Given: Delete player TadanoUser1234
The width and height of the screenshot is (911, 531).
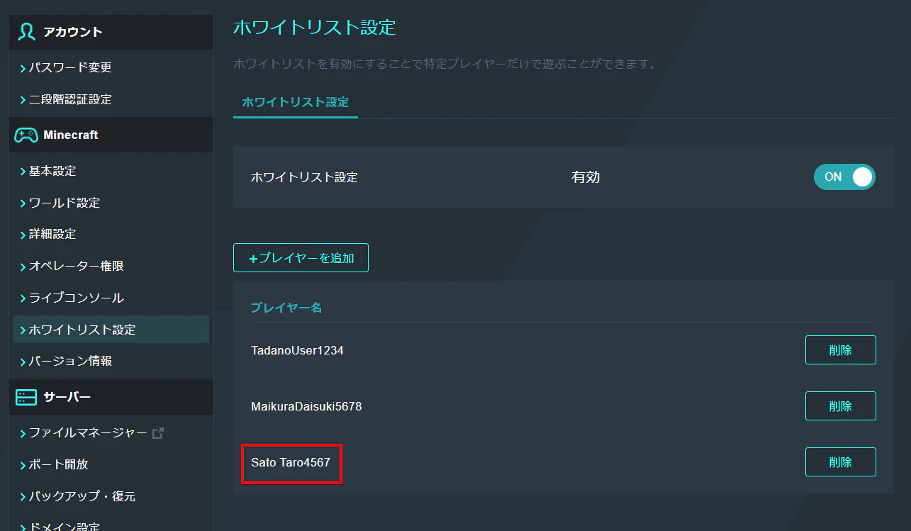Looking at the screenshot, I should pyautogui.click(x=840, y=350).
